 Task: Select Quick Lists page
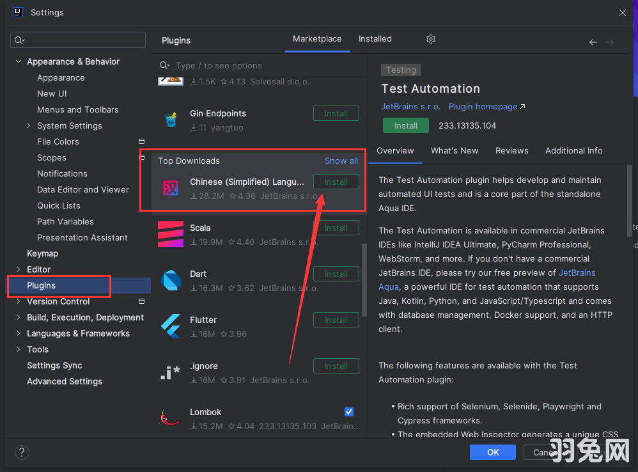[x=59, y=205]
